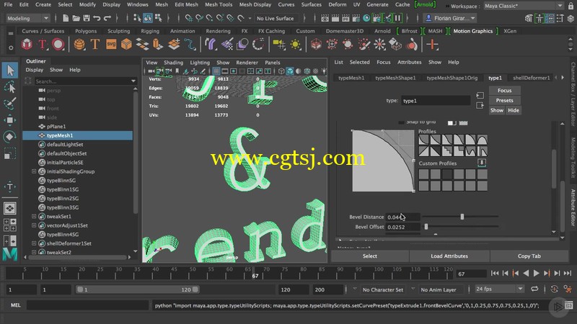The image size is (577, 324).
Task: Click the Open Scene folder icon
Action: click(x=76, y=18)
